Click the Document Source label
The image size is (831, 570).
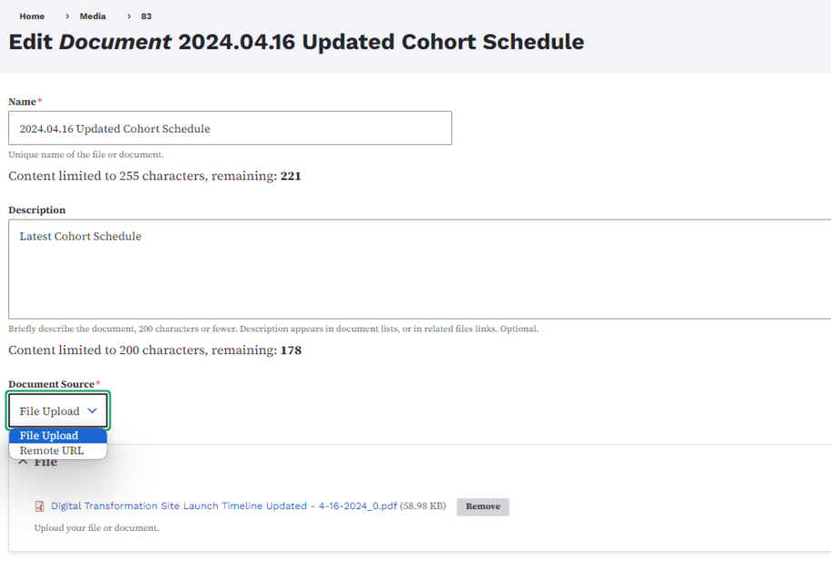point(52,384)
